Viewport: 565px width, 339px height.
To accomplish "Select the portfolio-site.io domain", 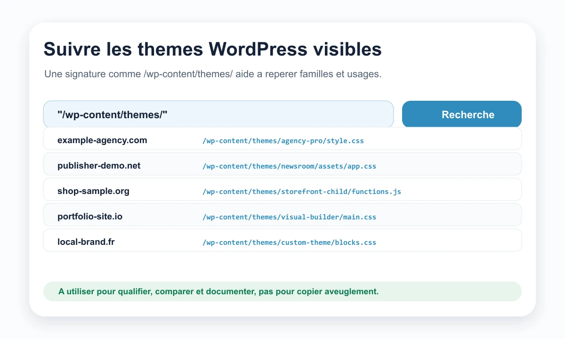I will pyautogui.click(x=90, y=217).
